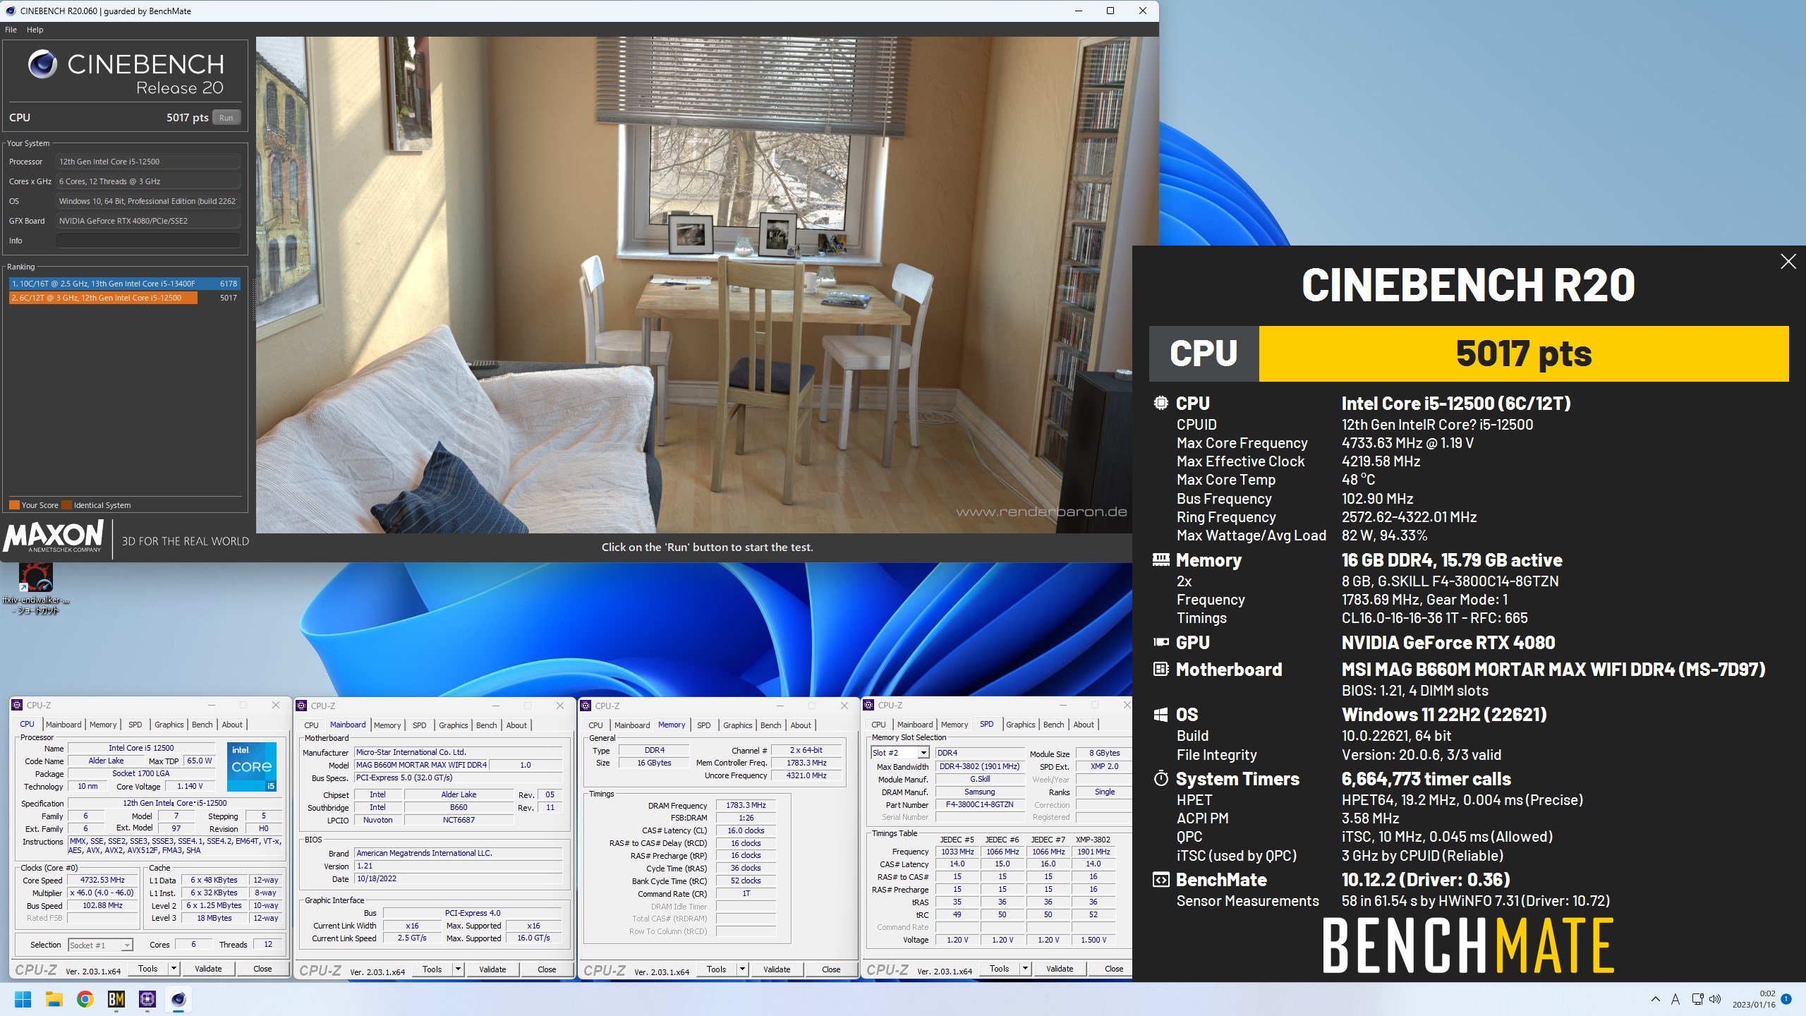Open File Explorer from the taskbar

[x=54, y=999]
